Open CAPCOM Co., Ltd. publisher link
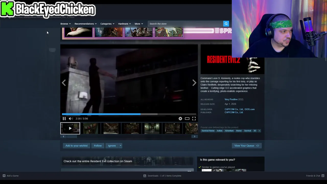The image size is (327, 184). click(234, 112)
